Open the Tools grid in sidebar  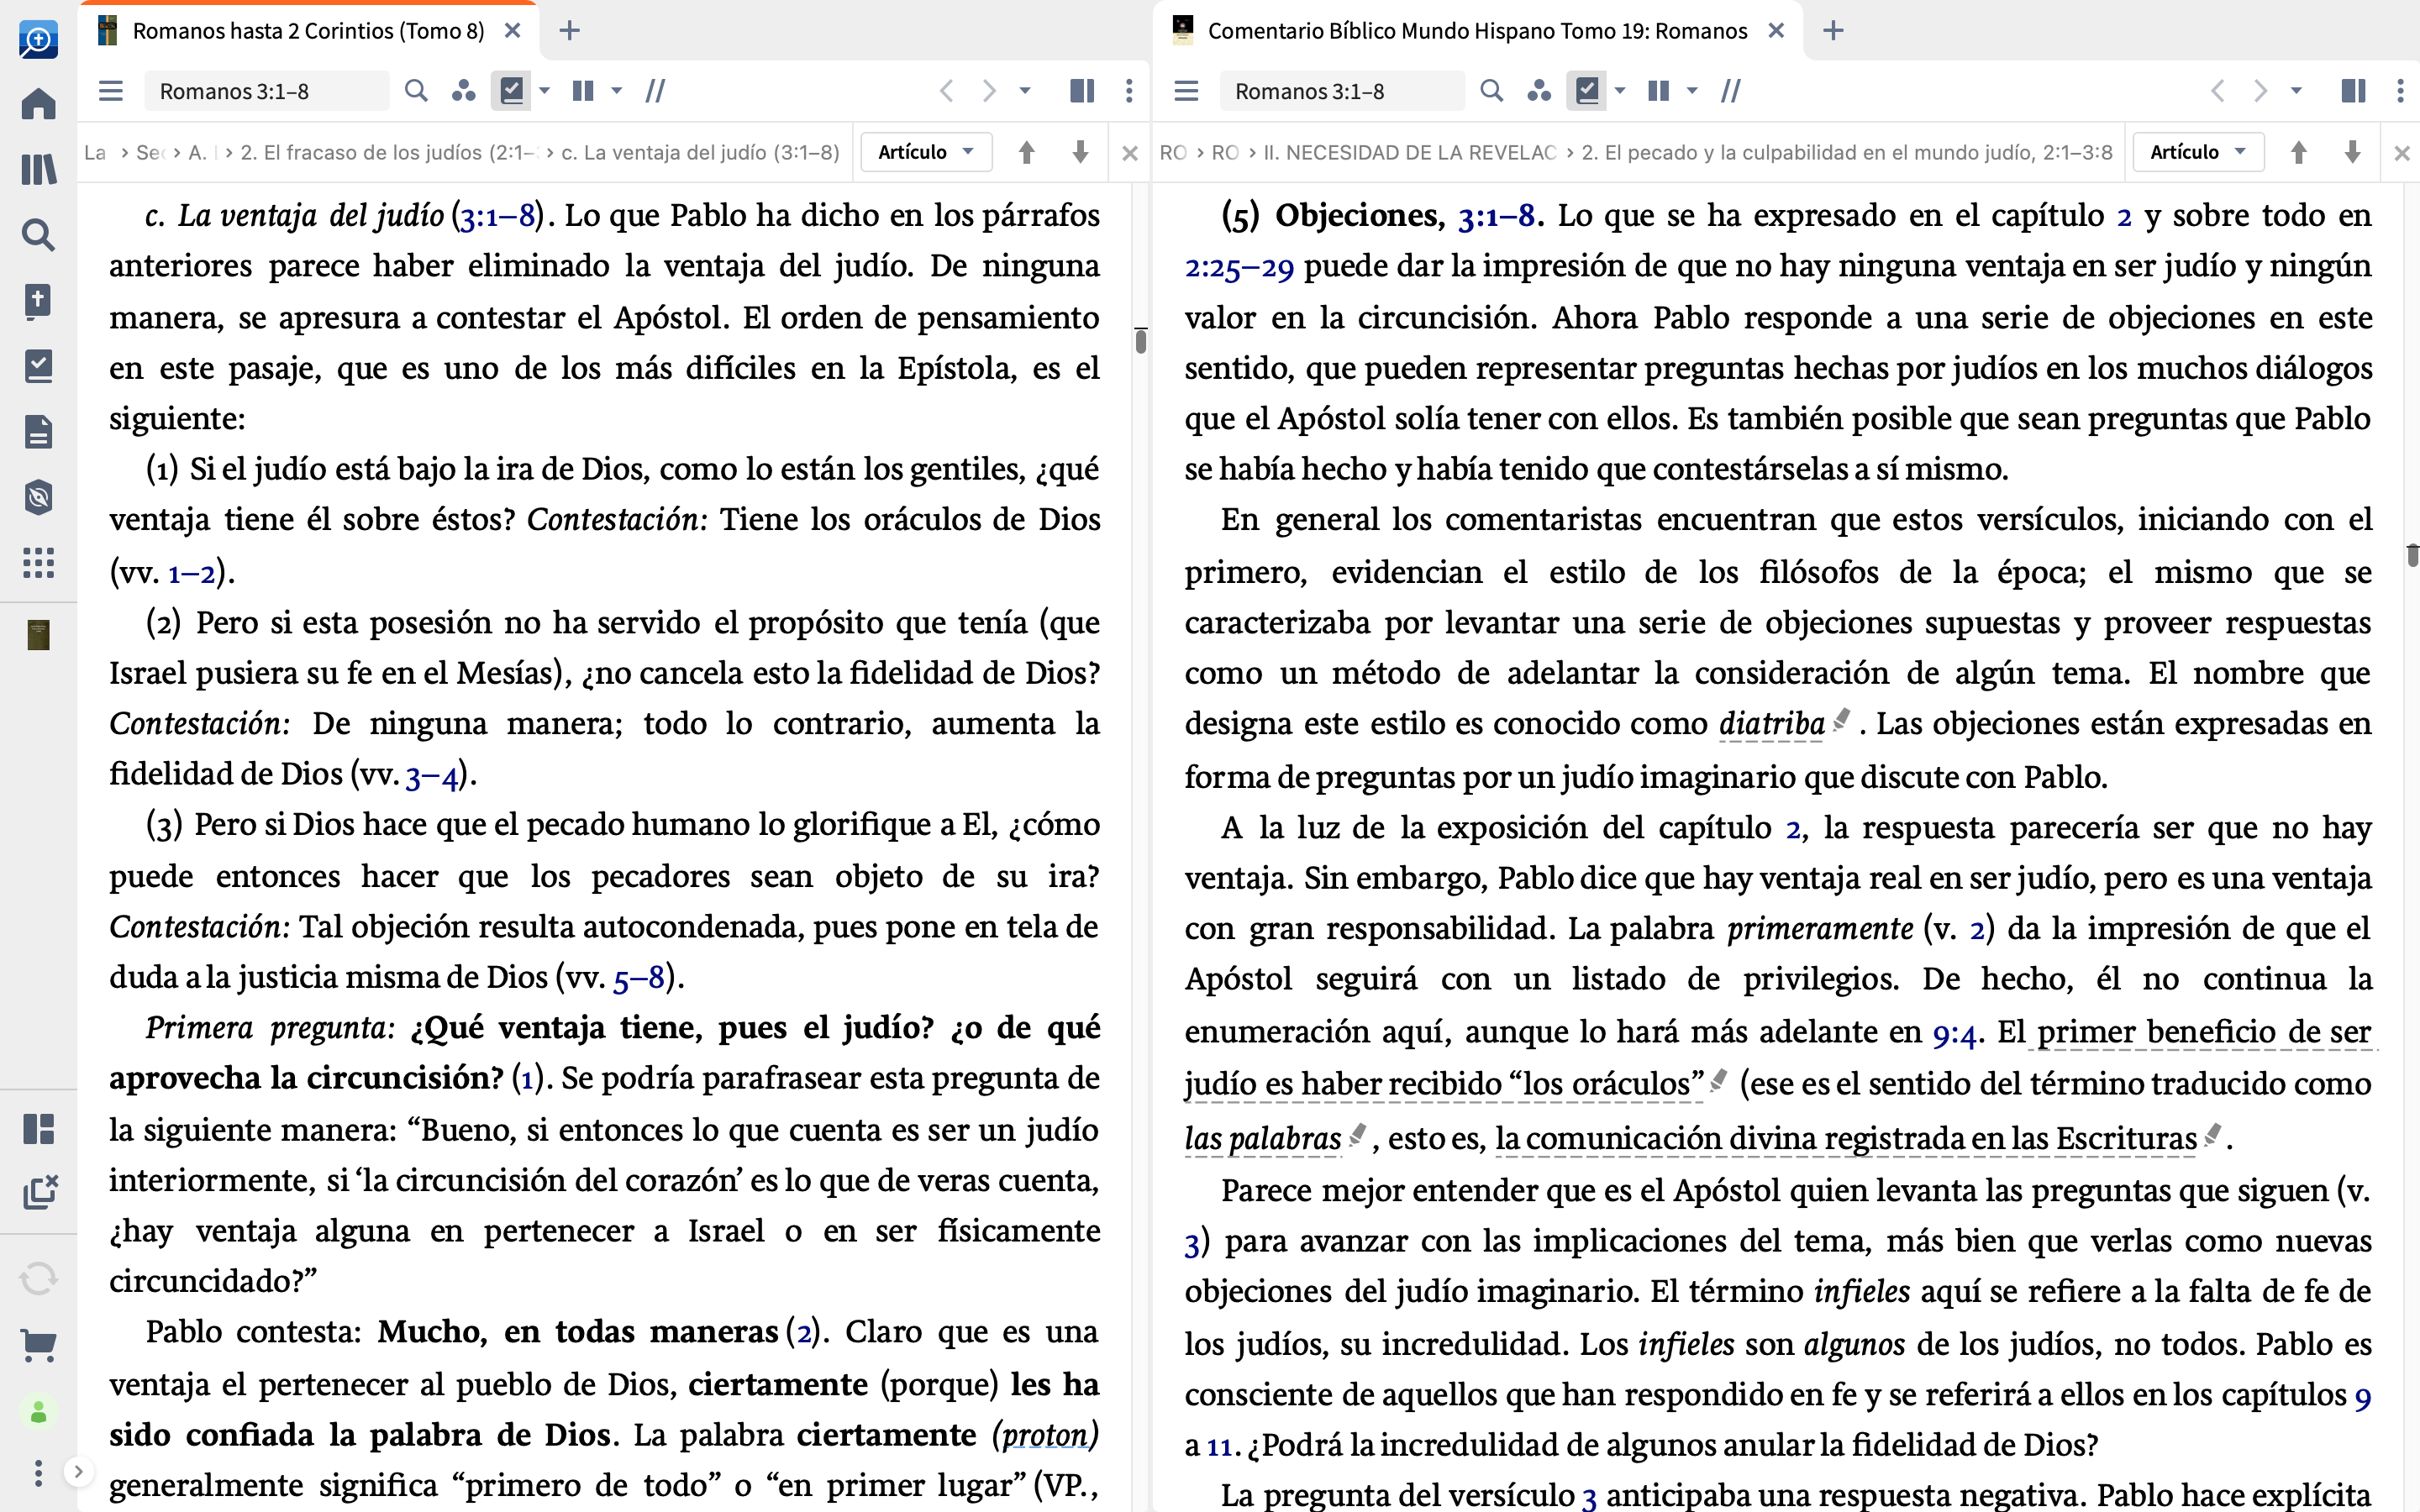click(38, 563)
